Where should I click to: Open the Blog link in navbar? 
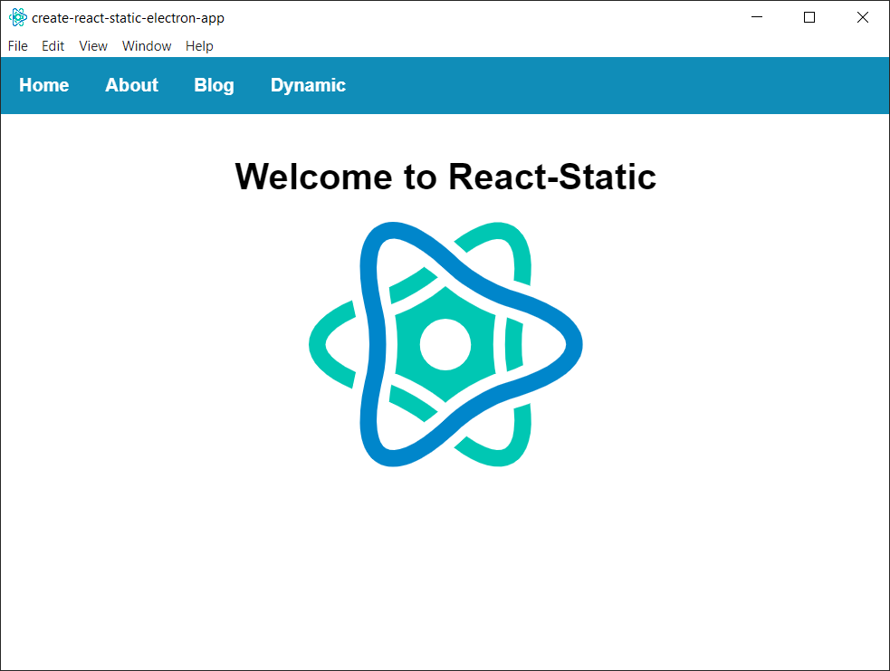[214, 85]
